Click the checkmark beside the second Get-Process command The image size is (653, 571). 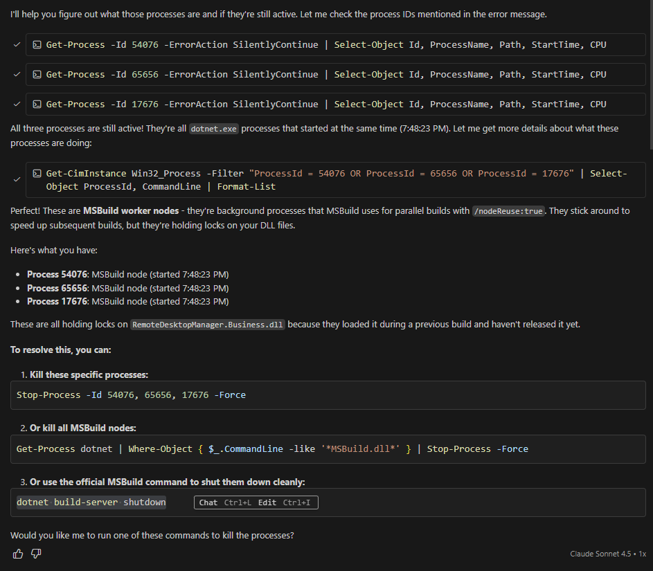(x=17, y=74)
